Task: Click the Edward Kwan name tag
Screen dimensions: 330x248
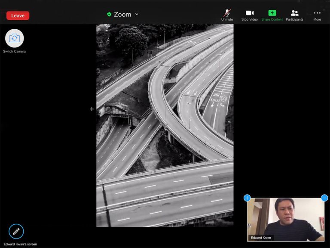Action: point(260,238)
